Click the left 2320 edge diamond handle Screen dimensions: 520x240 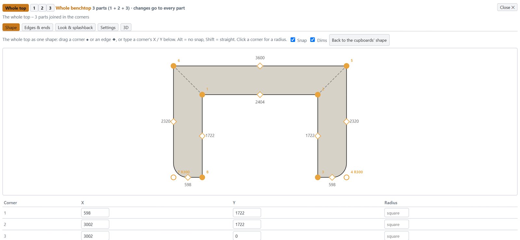click(x=174, y=121)
